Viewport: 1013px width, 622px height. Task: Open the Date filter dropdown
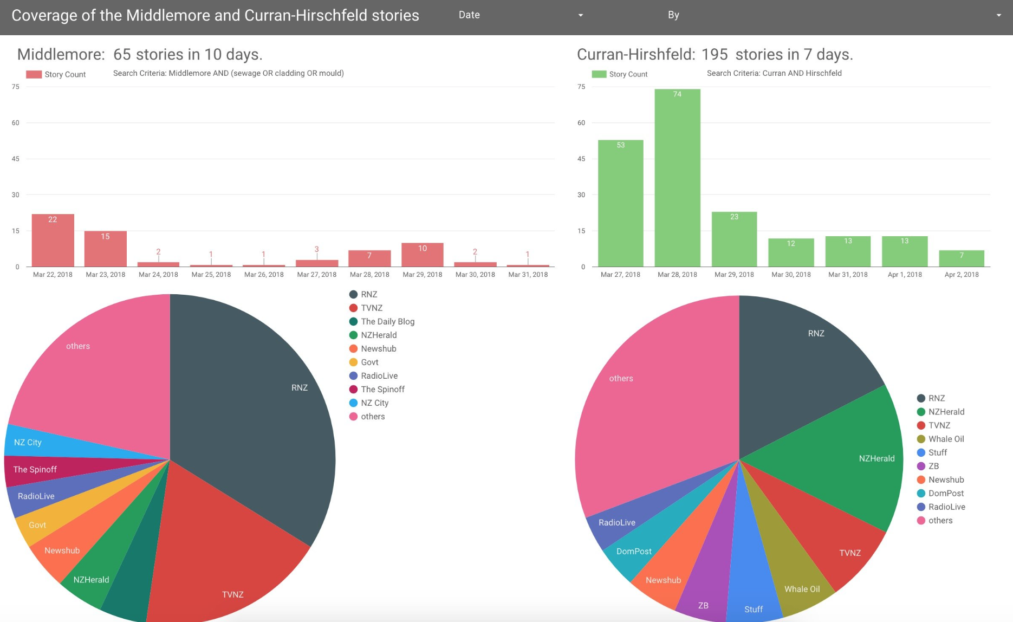pos(520,15)
